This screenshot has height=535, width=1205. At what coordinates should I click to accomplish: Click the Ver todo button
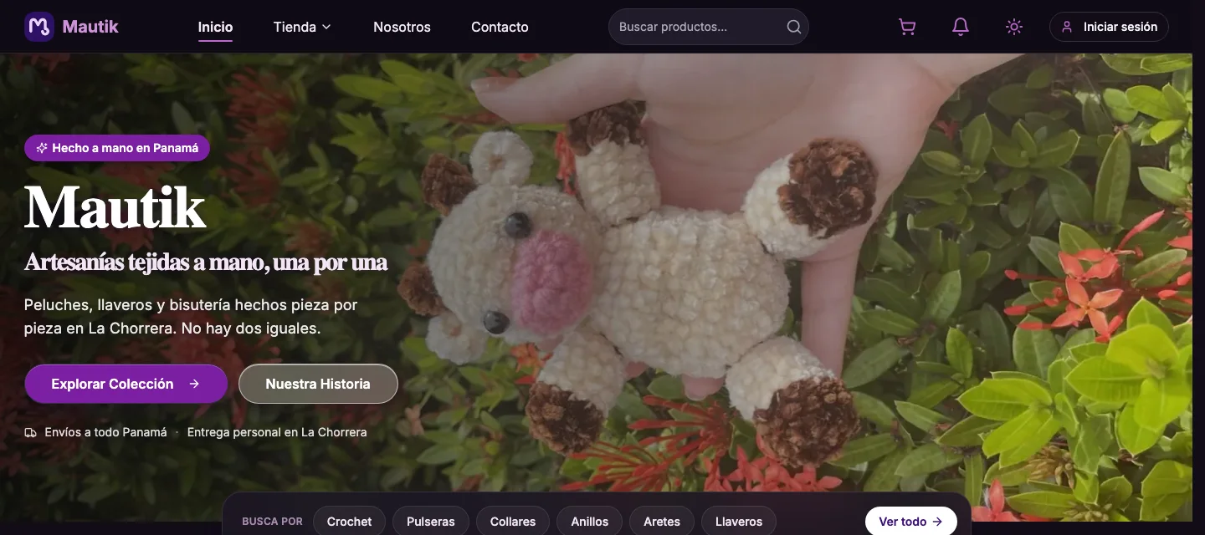(910, 522)
